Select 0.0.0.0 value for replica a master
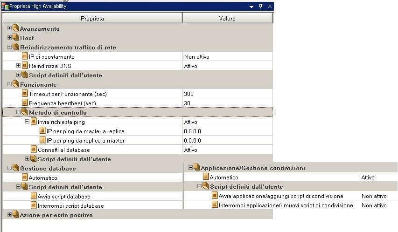Image resolution: width=398 pixels, height=232 pixels. (192, 141)
